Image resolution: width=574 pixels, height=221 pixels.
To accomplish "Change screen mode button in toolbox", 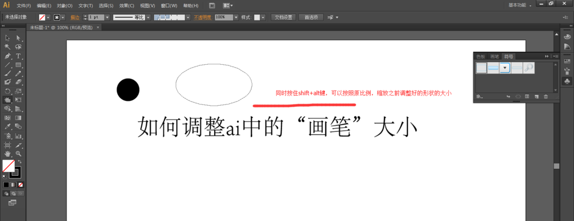I will pos(13,202).
